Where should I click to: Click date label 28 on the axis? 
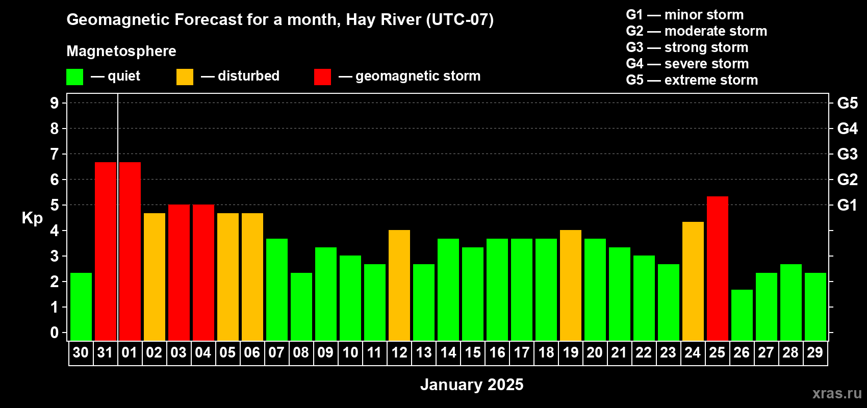coord(790,352)
